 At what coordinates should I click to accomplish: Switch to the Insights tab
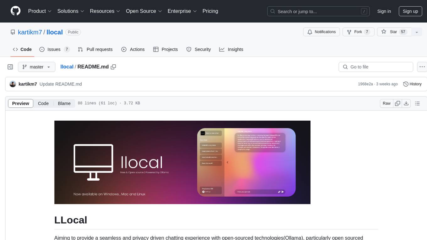point(231,49)
